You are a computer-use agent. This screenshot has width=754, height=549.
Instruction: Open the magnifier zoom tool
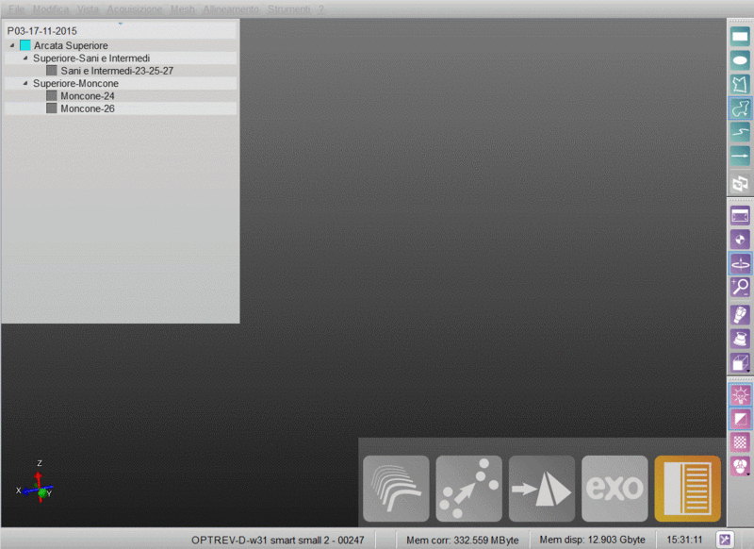(740, 289)
